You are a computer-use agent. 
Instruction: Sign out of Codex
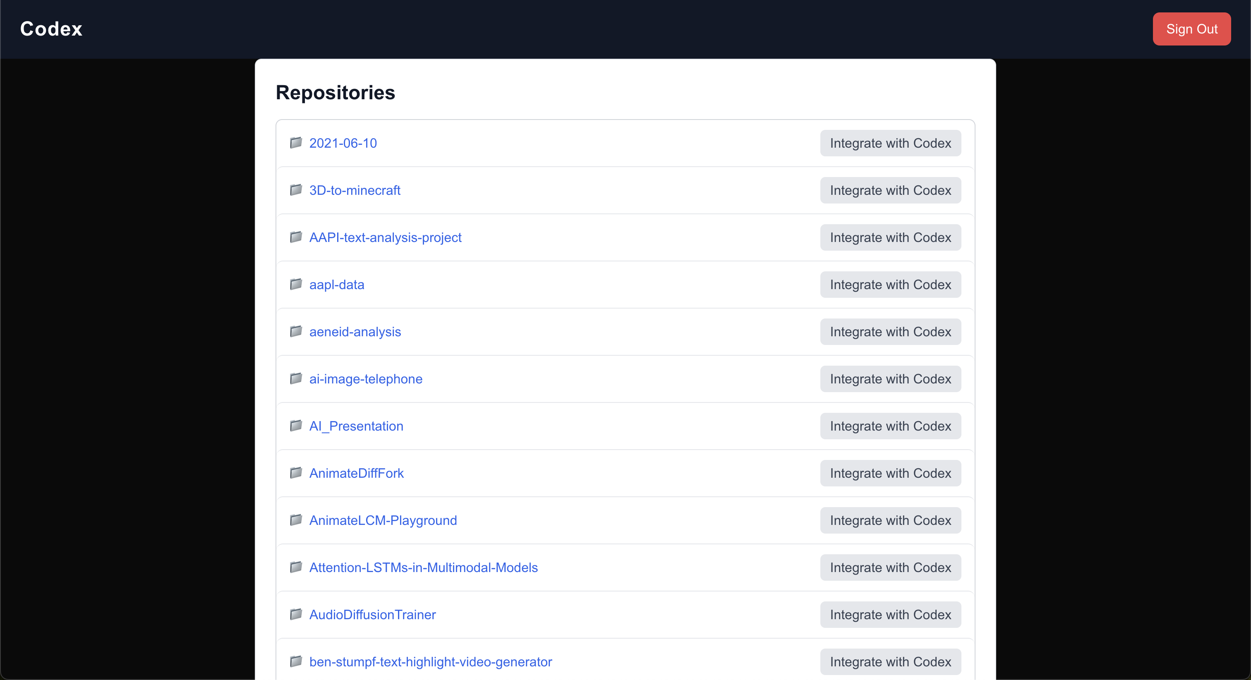click(1191, 29)
